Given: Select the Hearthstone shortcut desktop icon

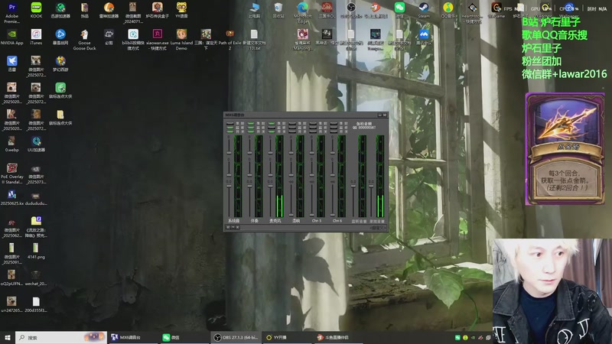Looking at the screenshot, I should [472, 12].
